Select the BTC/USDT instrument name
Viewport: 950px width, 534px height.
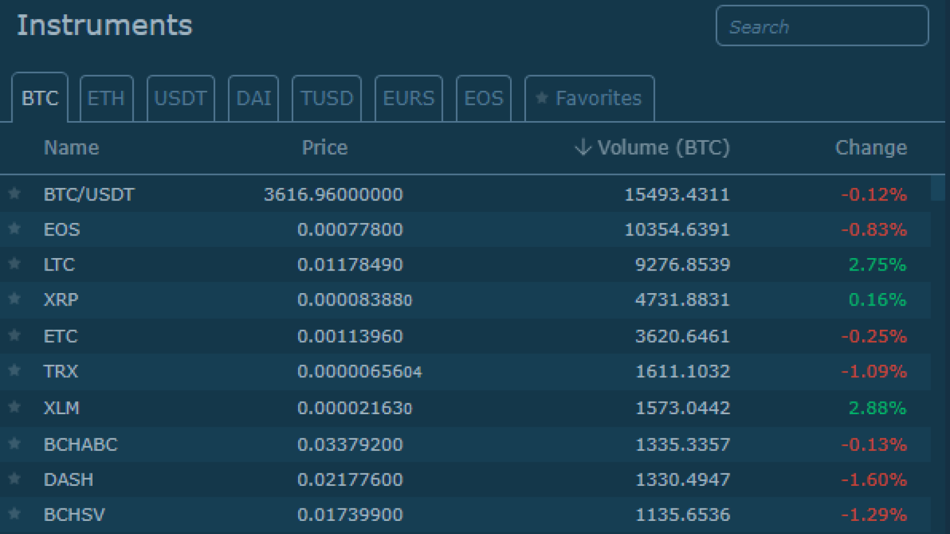(x=89, y=195)
